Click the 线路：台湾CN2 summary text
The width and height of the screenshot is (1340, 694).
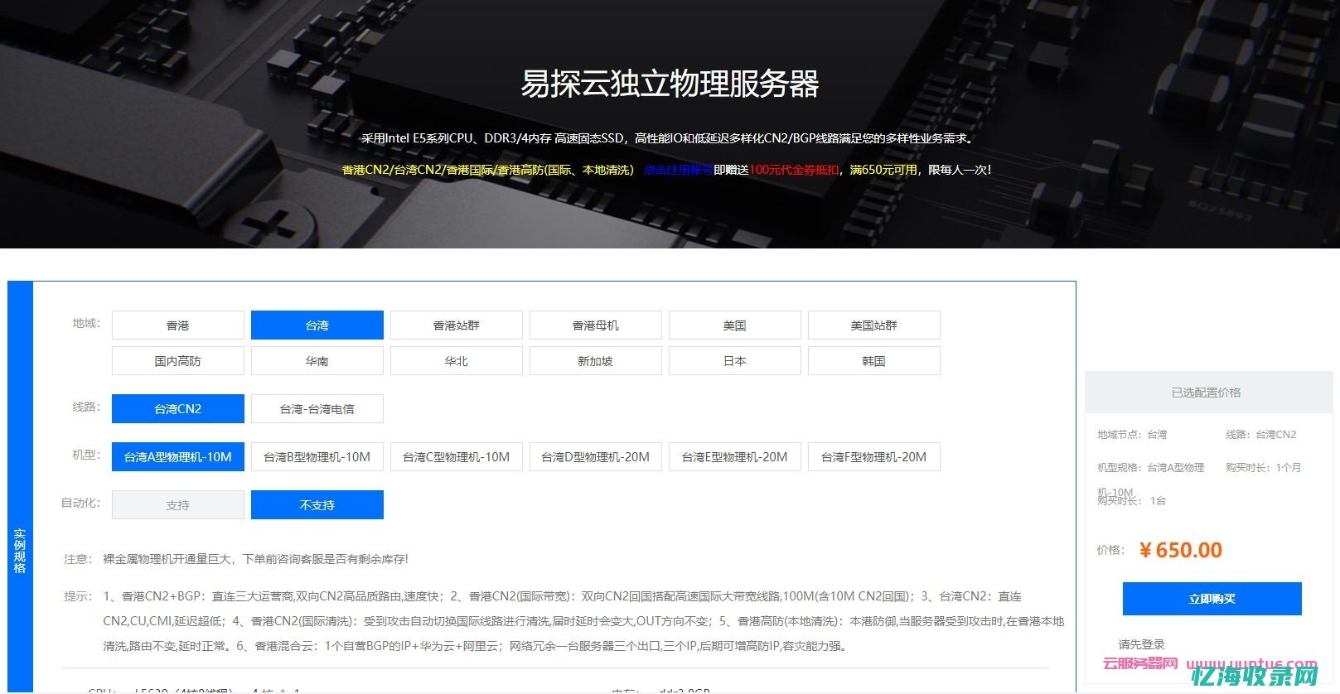[x=1261, y=435]
